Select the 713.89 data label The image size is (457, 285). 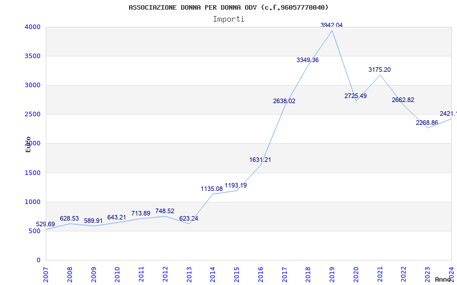[141, 213]
